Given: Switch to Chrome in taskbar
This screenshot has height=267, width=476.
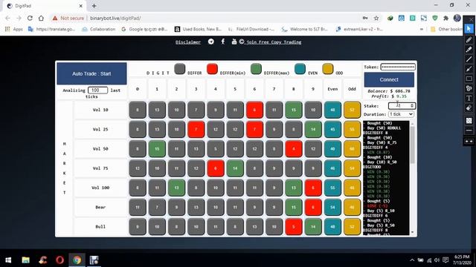Looking at the screenshot, I should pos(77,260).
